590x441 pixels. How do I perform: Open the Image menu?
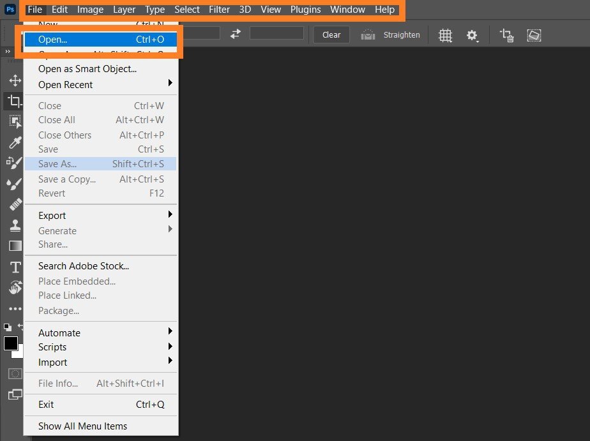[90, 10]
